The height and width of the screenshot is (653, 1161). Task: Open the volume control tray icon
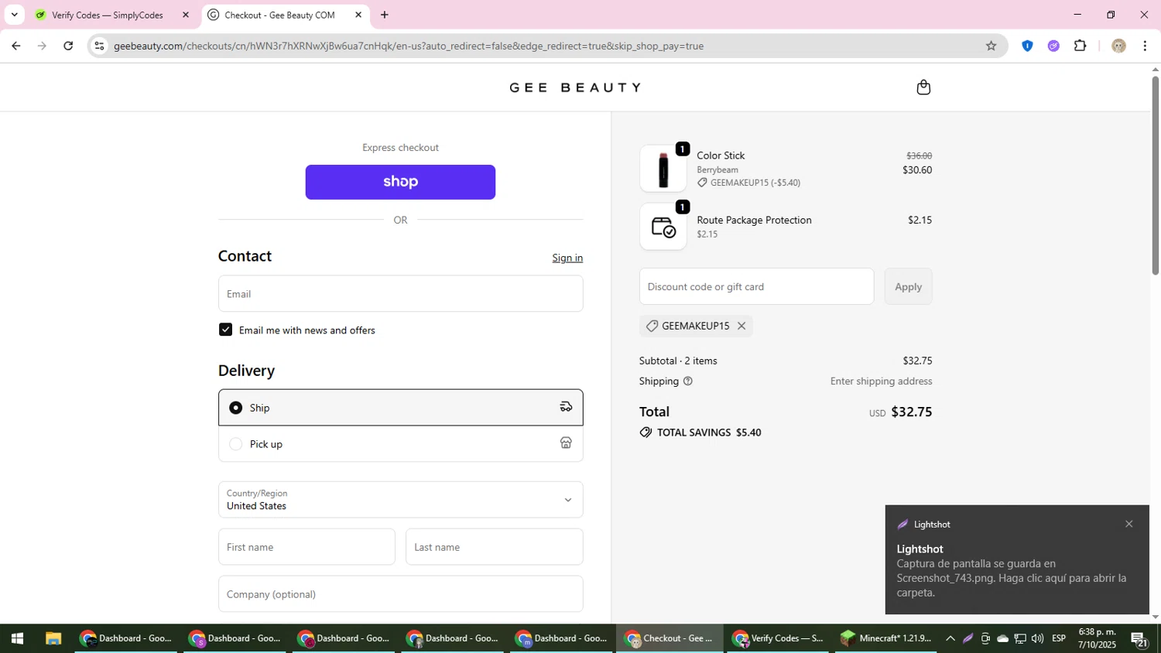click(x=1037, y=639)
